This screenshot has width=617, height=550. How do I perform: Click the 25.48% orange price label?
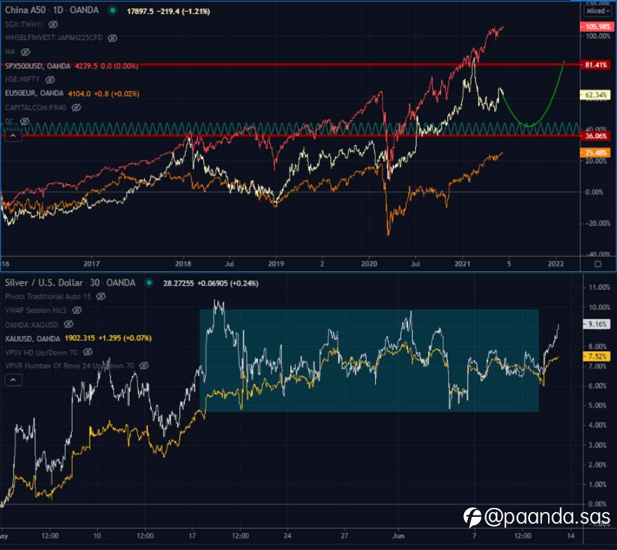596,153
